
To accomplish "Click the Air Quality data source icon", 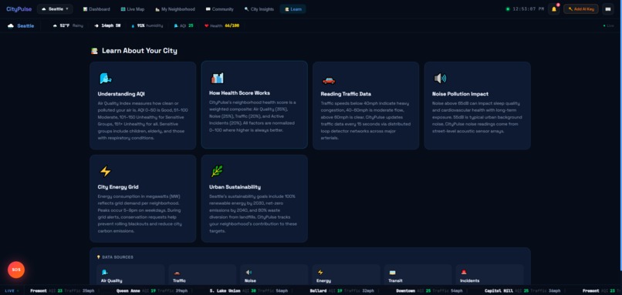I will (x=104, y=273).
